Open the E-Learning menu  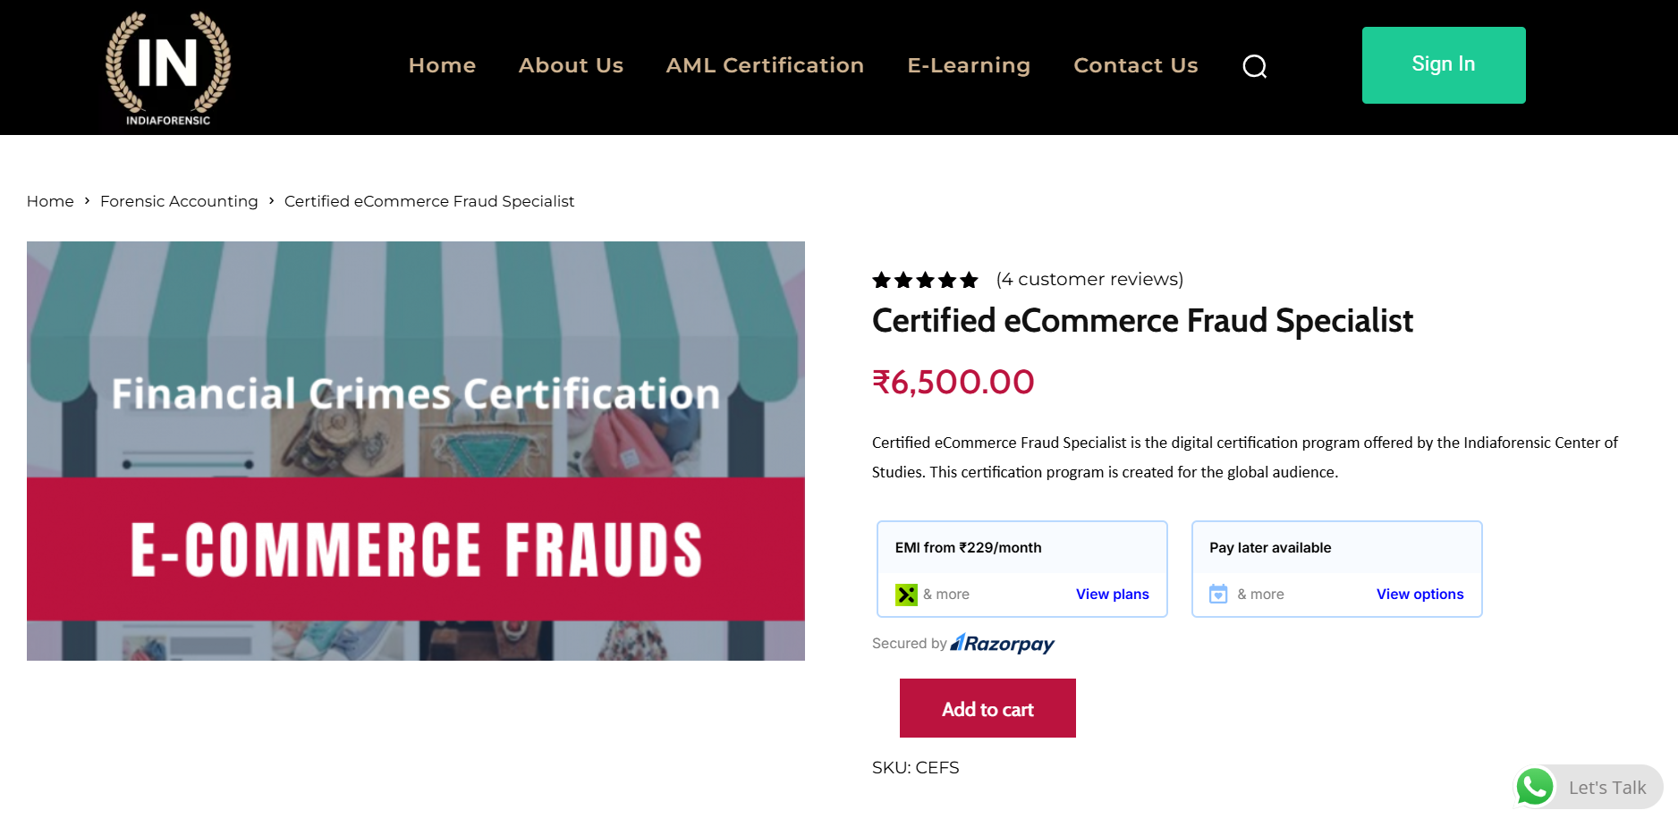[x=969, y=65]
